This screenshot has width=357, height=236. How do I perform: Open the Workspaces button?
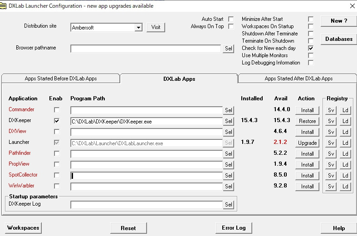(x=23, y=228)
